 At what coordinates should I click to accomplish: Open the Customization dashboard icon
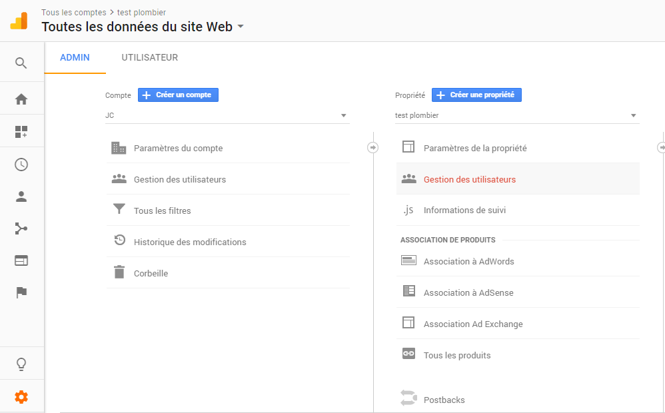21,132
